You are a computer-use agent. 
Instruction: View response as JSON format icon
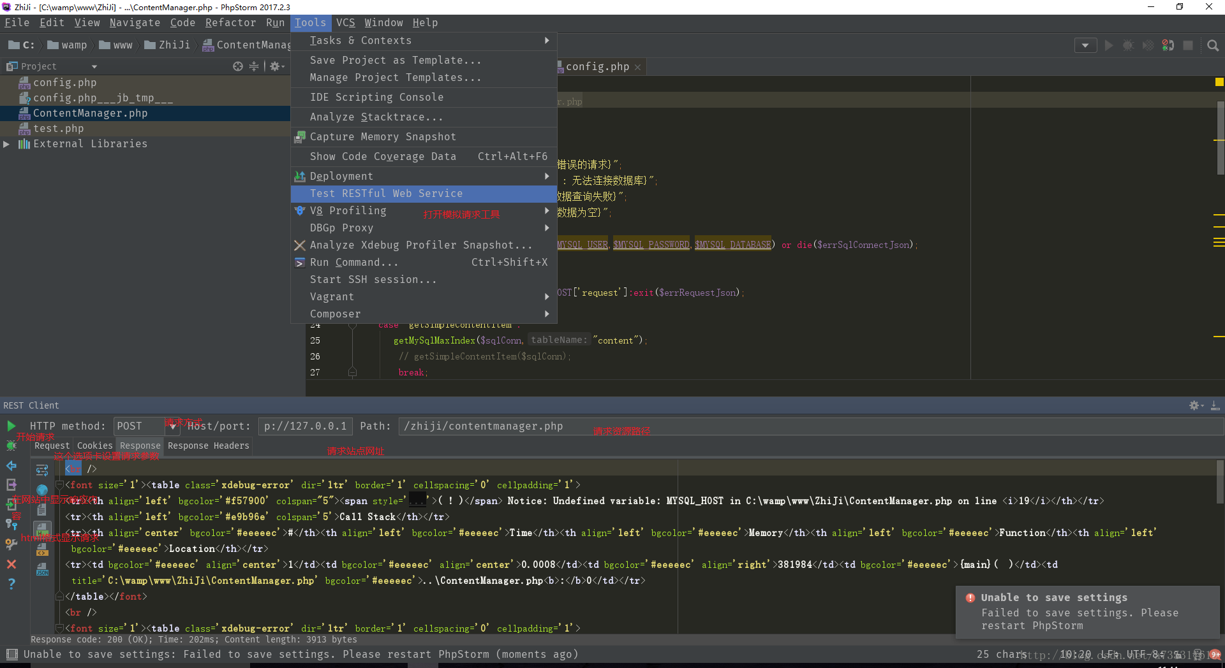(42, 569)
